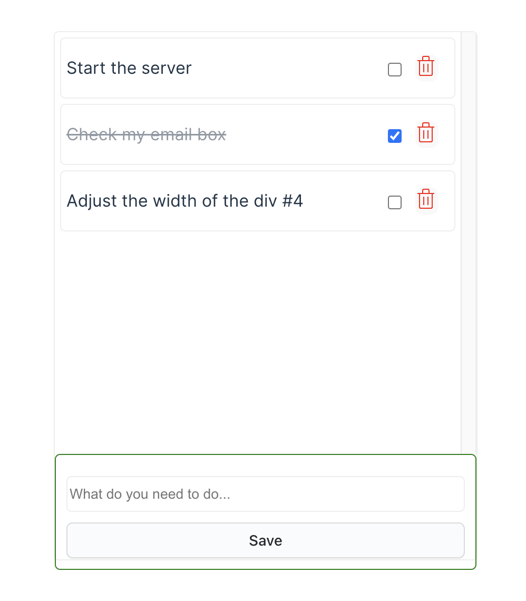526x601 pixels.
Task: Mark "Start the server" as complete
Action: [x=395, y=70]
